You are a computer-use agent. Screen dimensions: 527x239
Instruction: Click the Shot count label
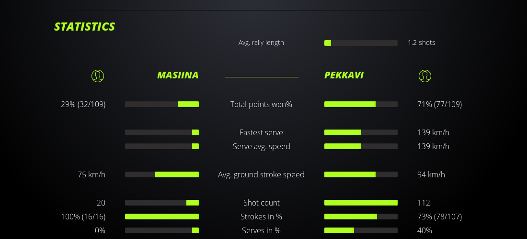[261, 203]
